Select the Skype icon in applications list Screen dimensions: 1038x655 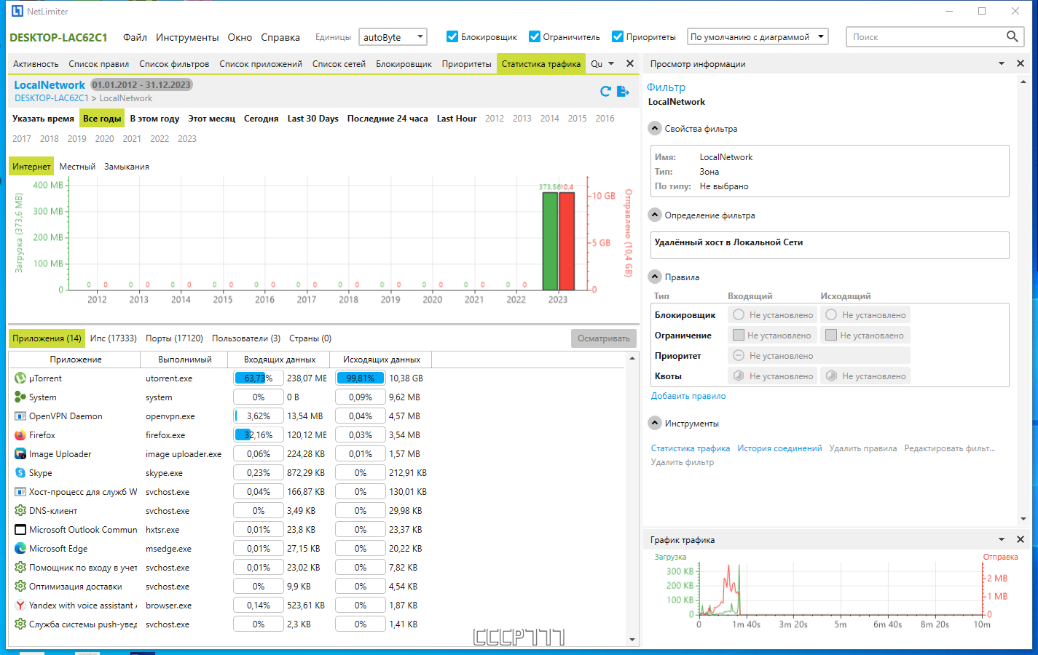click(20, 473)
